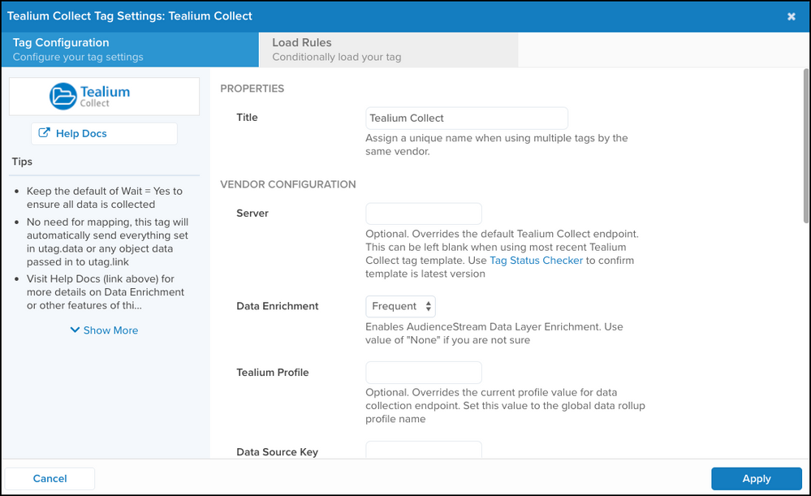Close the Tealium Collect Tag Settings dialog
811x496 pixels.
click(x=792, y=16)
